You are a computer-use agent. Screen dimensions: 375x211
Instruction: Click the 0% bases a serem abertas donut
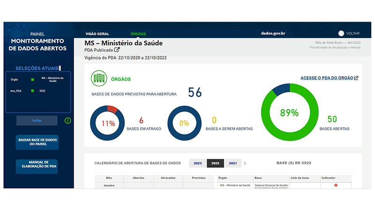click(x=185, y=123)
